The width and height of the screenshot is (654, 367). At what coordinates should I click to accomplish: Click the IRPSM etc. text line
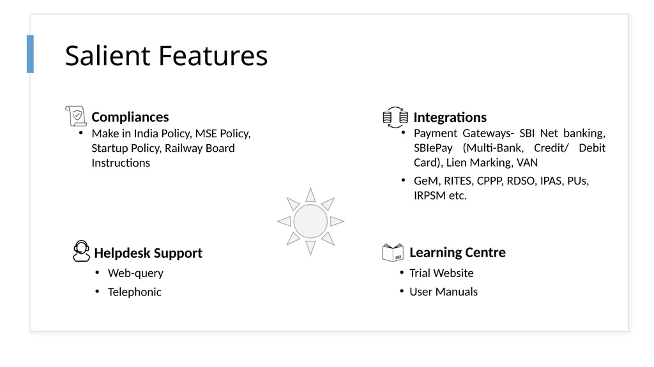[440, 195]
